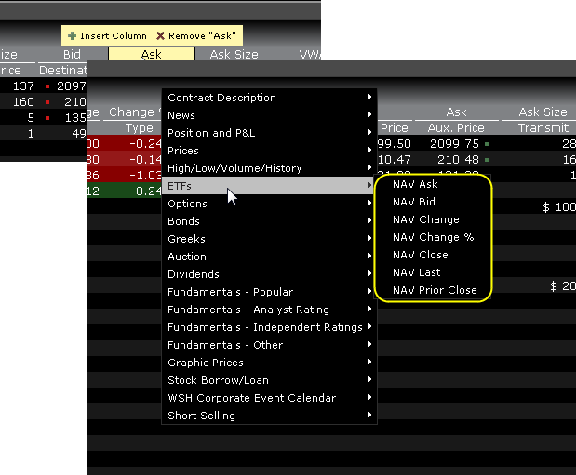Open WSH Corporate Event Calendar item
Screen dimensions: 576x475
(x=251, y=398)
